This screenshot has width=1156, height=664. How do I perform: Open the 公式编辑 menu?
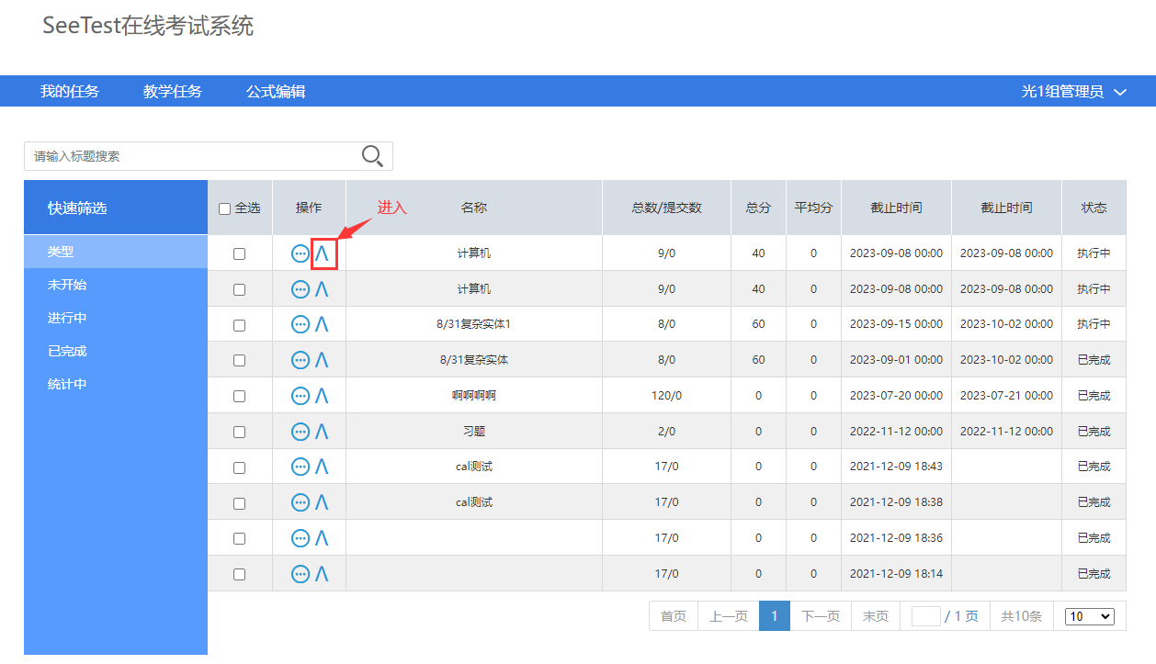pos(276,92)
